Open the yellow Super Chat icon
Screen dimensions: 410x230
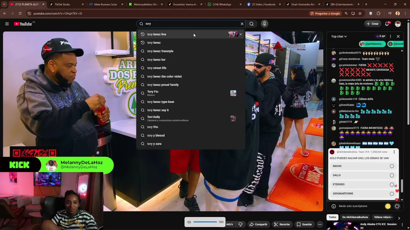pos(388,206)
